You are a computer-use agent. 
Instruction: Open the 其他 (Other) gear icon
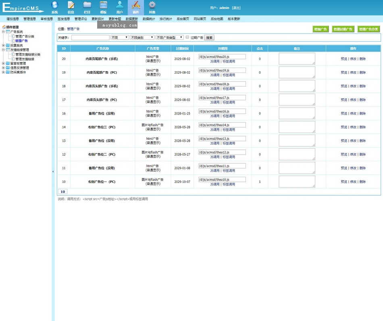click(x=152, y=5)
